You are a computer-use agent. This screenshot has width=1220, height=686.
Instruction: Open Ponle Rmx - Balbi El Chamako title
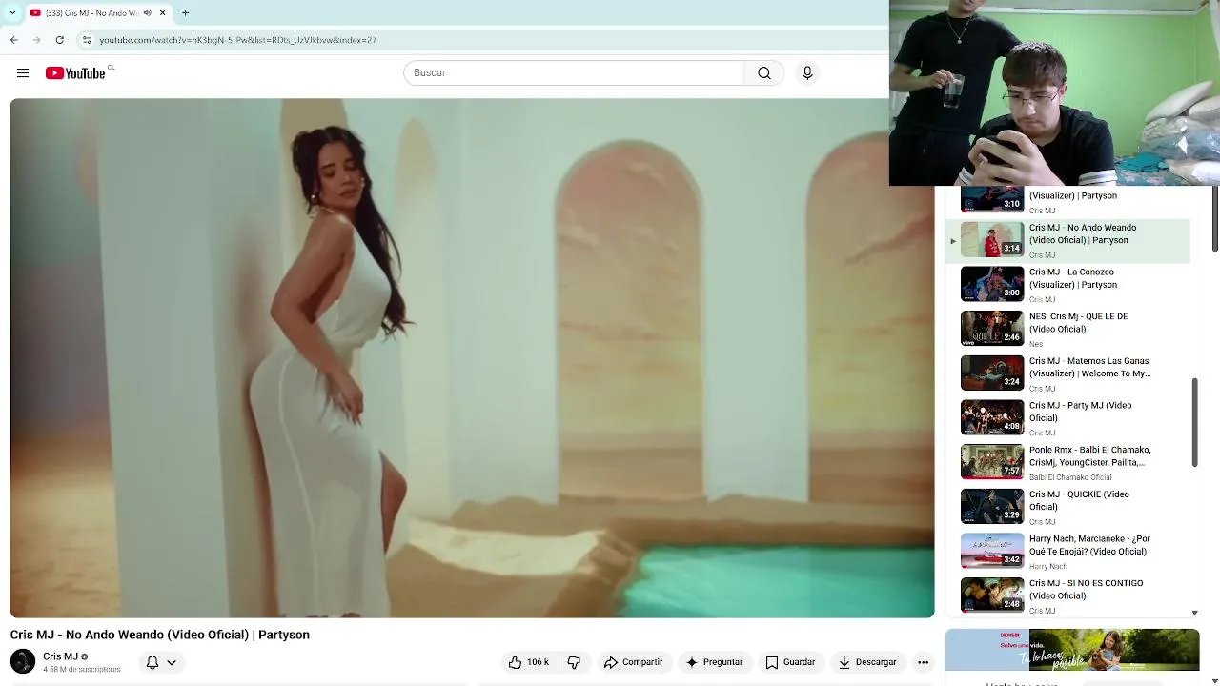[1089, 456]
